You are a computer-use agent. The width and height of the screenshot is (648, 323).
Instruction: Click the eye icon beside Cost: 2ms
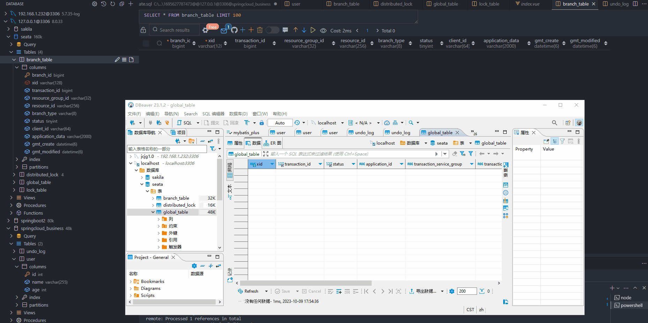coord(323,30)
